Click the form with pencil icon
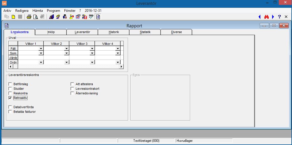 [x=78, y=17]
